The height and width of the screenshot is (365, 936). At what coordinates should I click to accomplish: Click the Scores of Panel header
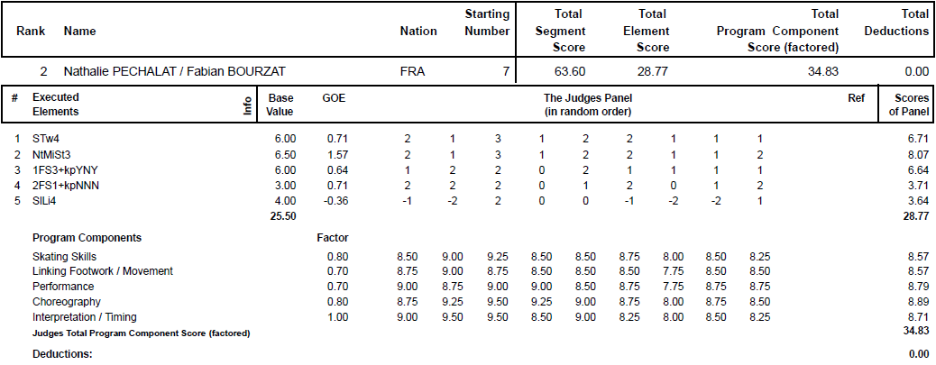907,105
